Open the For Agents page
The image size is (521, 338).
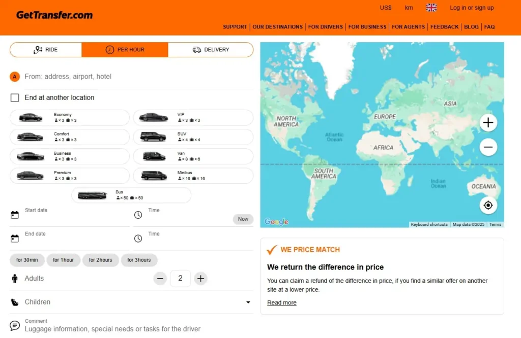click(408, 27)
